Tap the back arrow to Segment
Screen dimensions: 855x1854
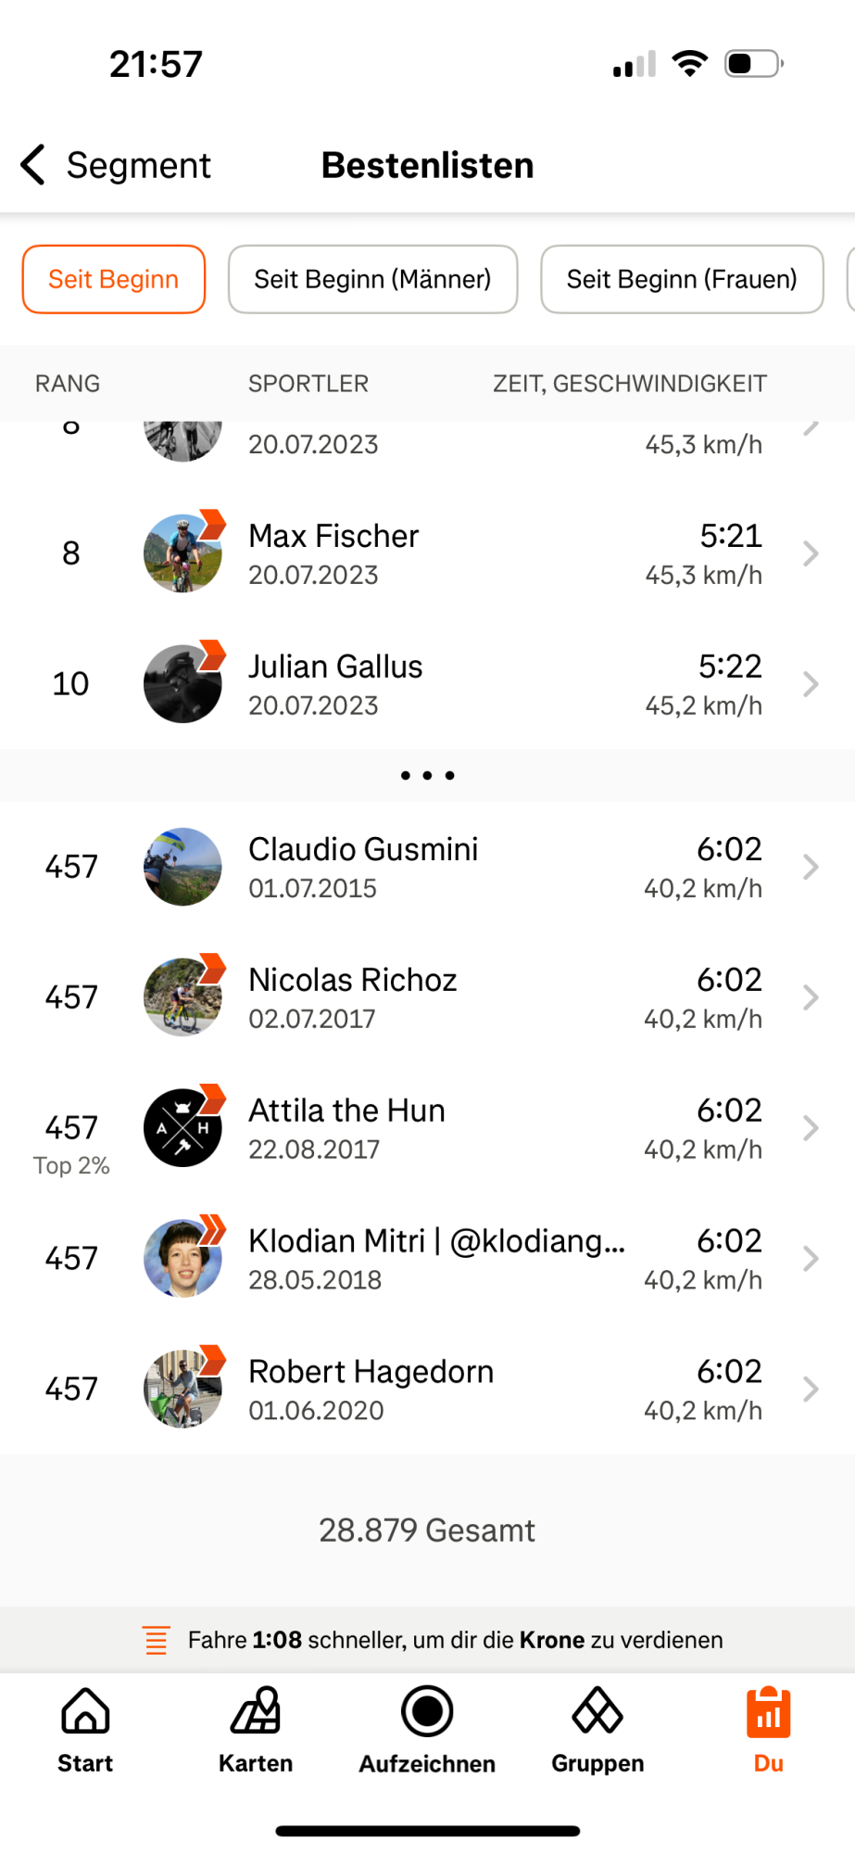point(34,165)
